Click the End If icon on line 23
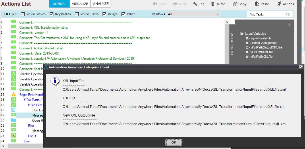 click(13, 136)
